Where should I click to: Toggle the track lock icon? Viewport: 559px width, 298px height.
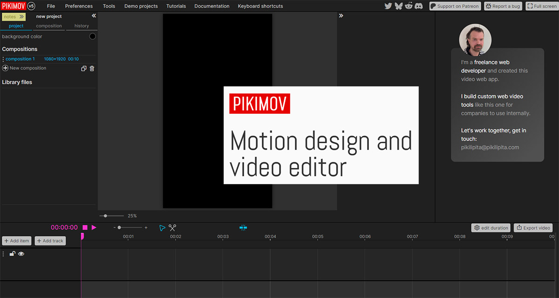(13, 254)
